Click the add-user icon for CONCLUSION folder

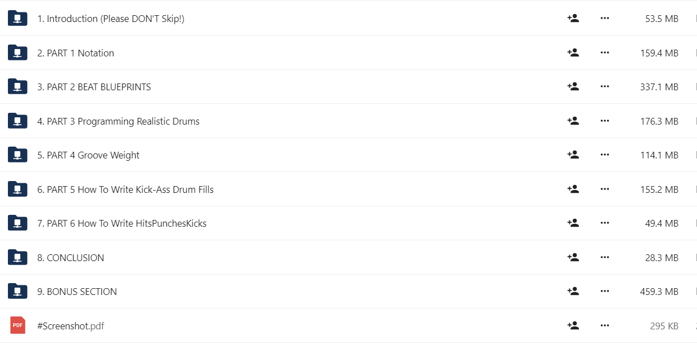[x=573, y=257]
